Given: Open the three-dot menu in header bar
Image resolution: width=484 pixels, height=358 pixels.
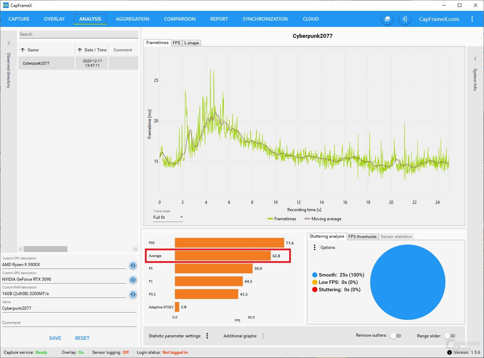Looking at the screenshot, I should pos(472,19).
